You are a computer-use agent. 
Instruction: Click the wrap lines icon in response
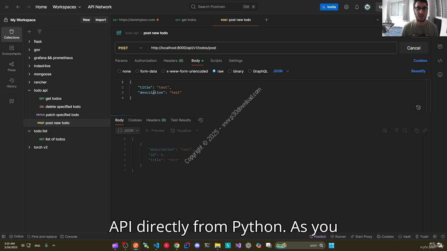point(385,131)
